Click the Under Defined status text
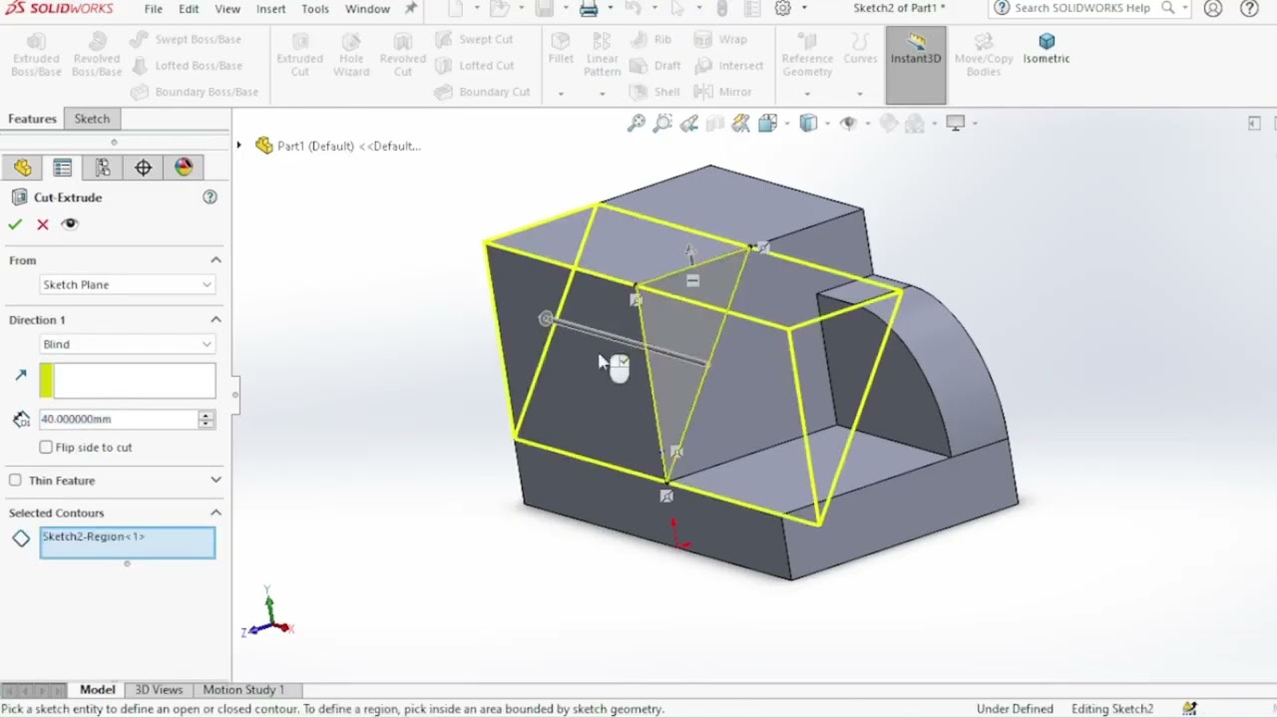This screenshot has width=1277, height=718. click(x=1015, y=709)
